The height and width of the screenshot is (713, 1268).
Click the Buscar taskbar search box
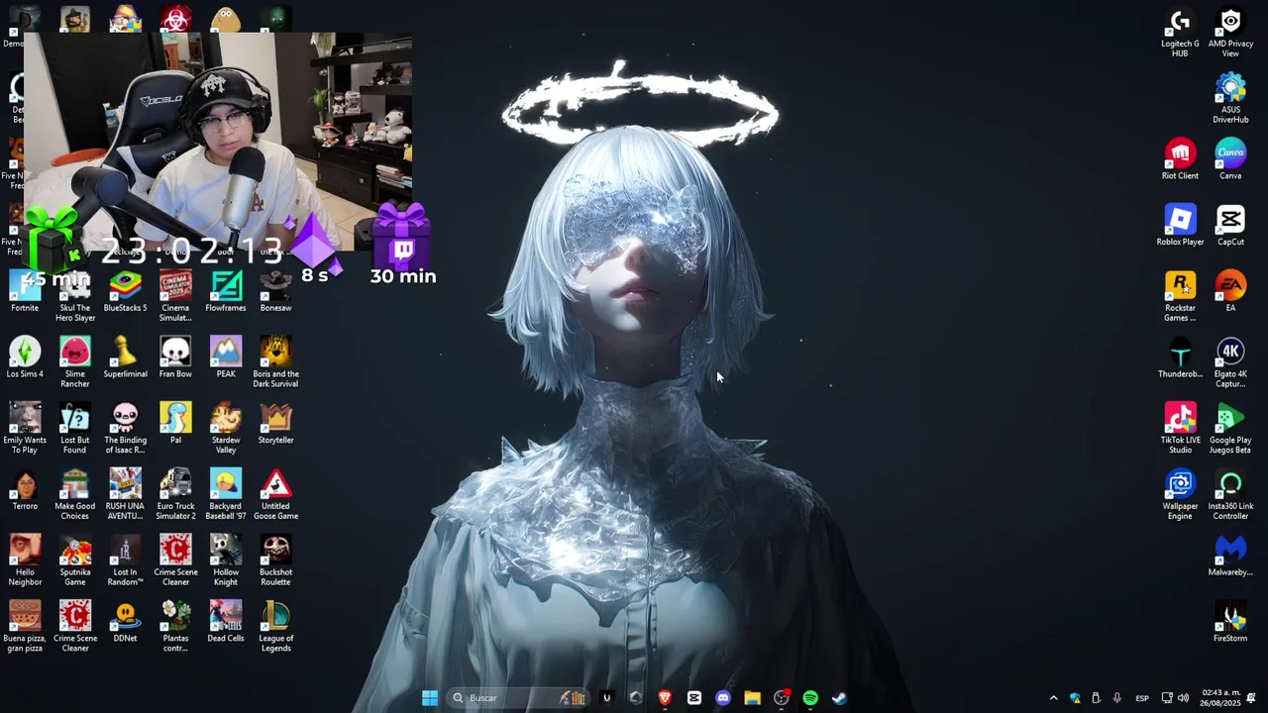coord(517,698)
